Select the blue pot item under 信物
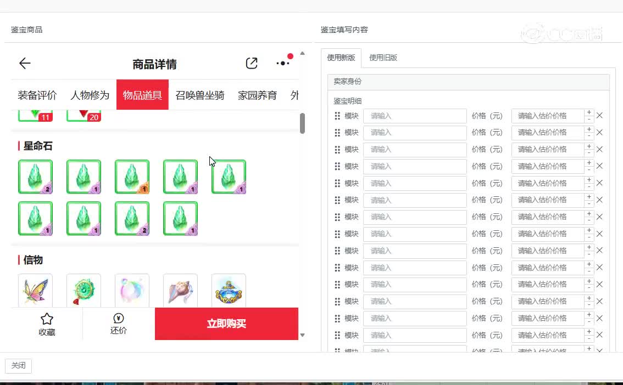Viewport: 623px width, 385px height. pos(229,291)
